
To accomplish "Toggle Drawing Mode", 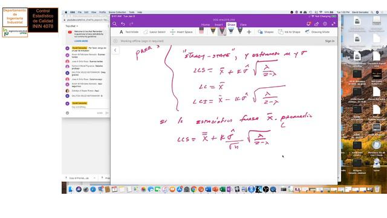I will 317,32.
